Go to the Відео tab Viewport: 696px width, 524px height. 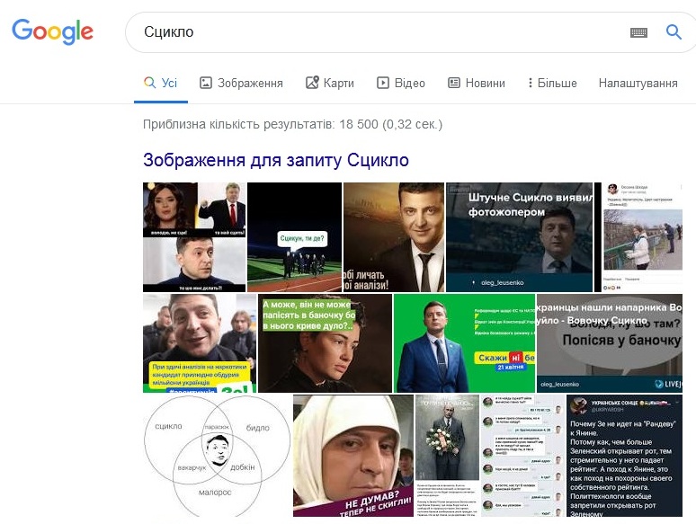click(401, 83)
